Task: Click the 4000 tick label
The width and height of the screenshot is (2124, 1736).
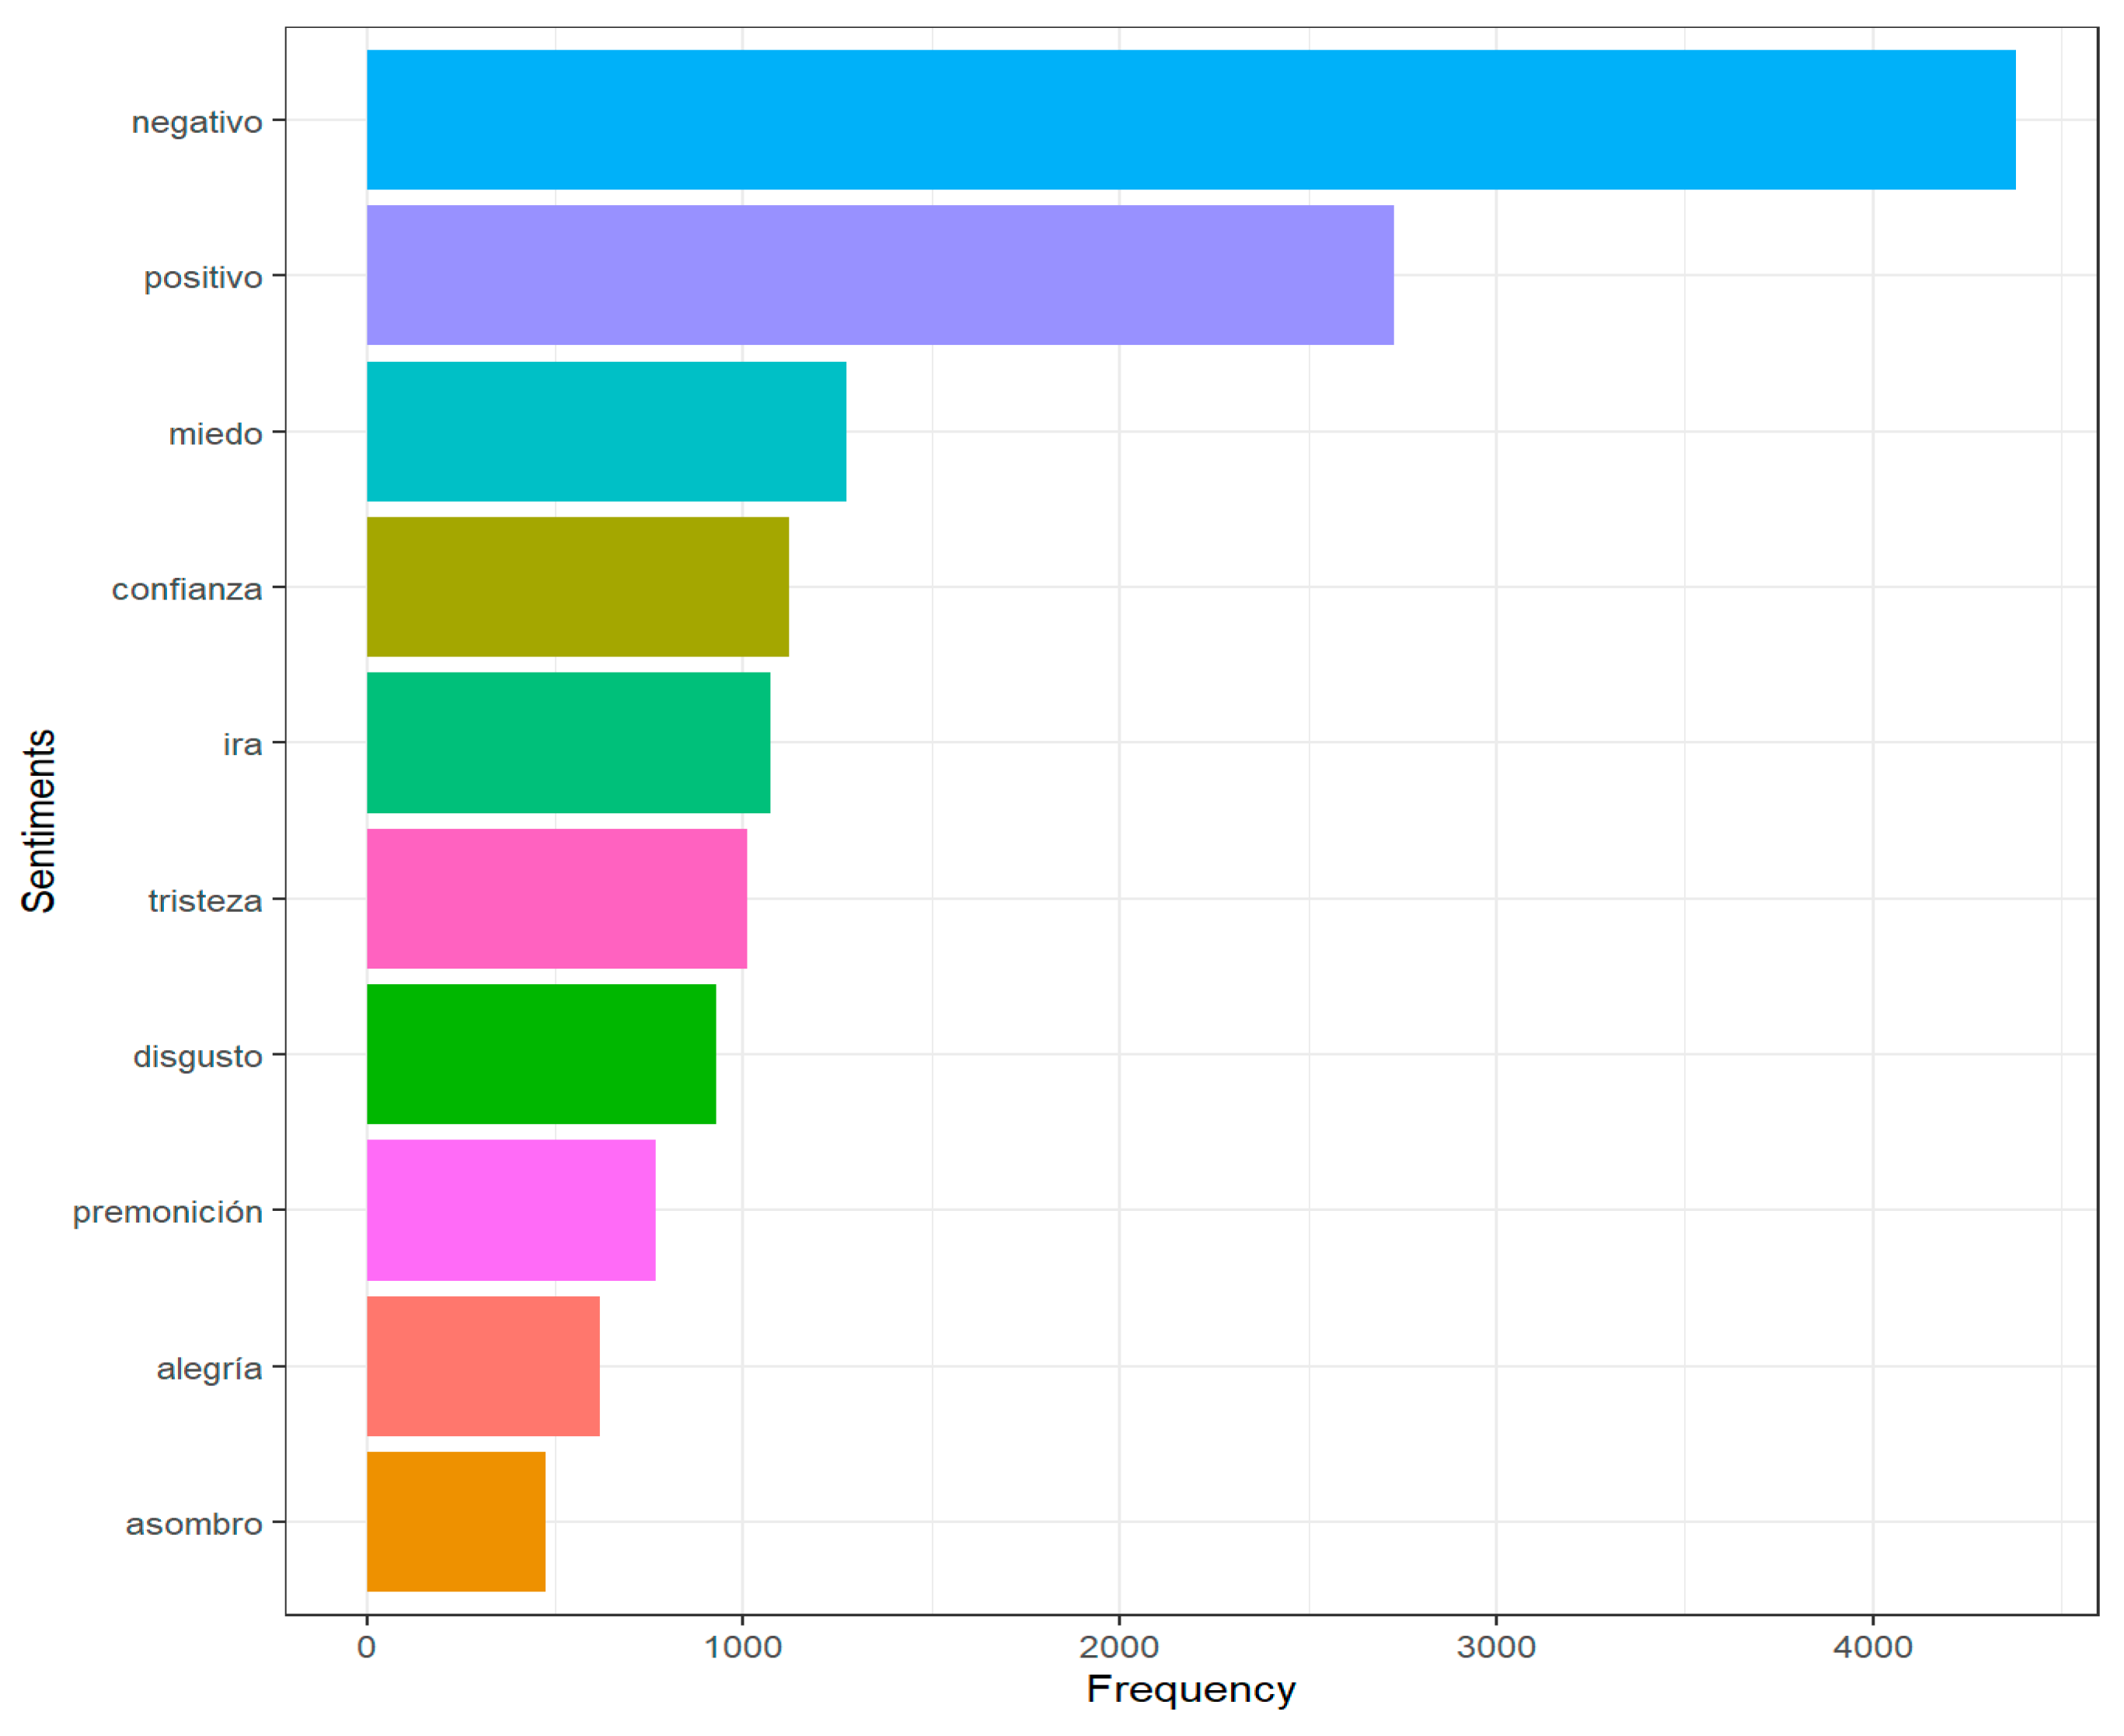Action: tap(1872, 1647)
